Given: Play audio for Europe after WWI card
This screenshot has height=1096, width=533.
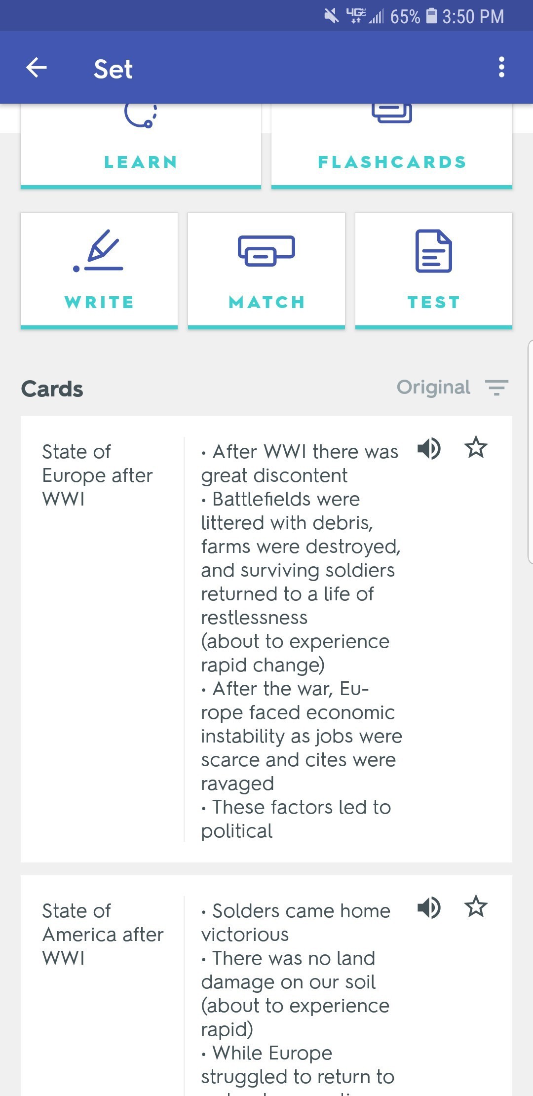Looking at the screenshot, I should (x=429, y=448).
